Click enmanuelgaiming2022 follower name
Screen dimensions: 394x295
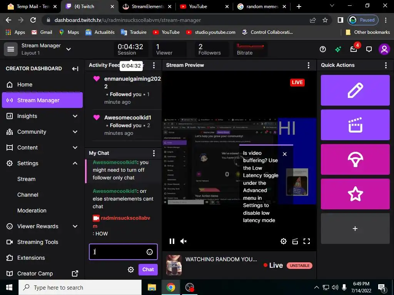[132, 83]
